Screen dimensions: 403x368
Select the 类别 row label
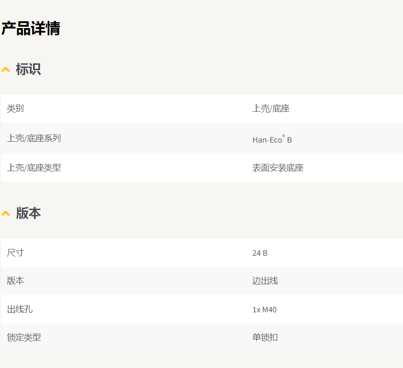tap(15, 109)
